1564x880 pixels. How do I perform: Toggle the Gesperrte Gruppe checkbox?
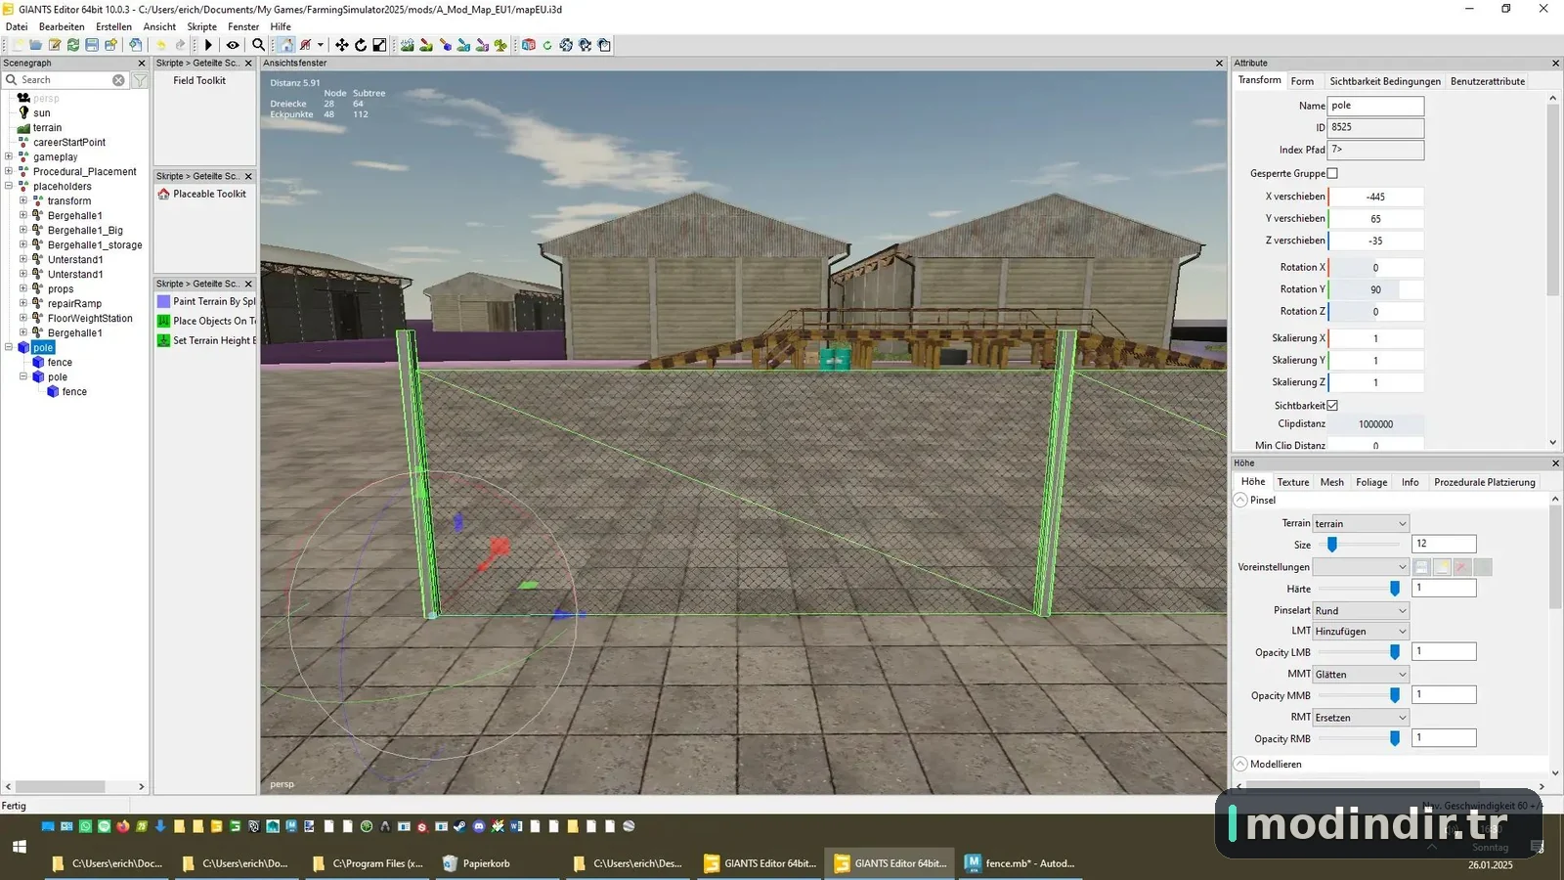click(x=1331, y=173)
